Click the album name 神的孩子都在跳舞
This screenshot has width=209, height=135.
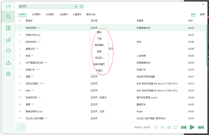(146, 76)
